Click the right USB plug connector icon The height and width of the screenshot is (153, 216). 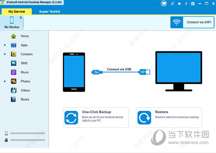(x=144, y=72)
